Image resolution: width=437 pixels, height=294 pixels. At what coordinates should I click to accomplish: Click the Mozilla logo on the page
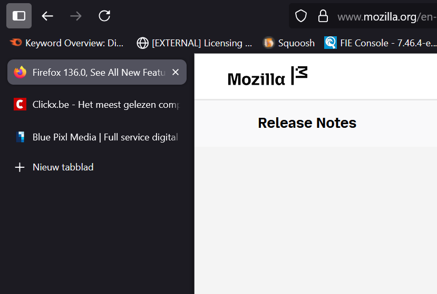pyautogui.click(x=267, y=77)
